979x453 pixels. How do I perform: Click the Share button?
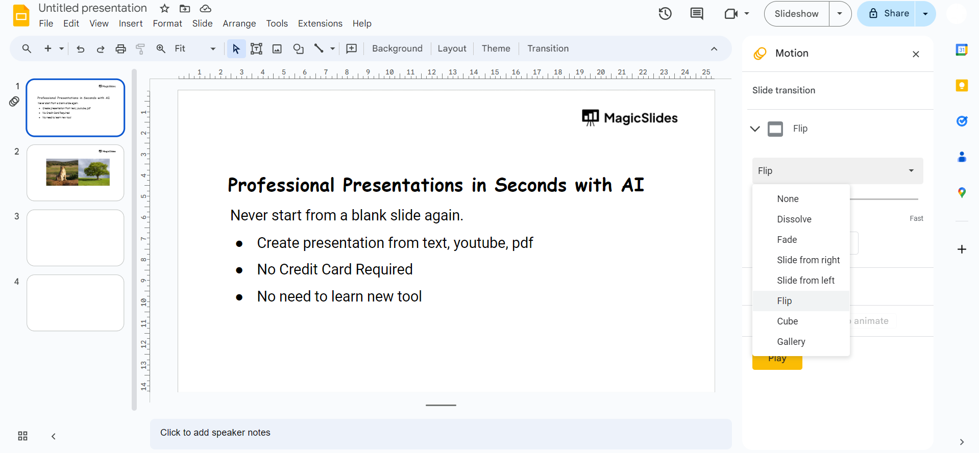click(x=888, y=14)
